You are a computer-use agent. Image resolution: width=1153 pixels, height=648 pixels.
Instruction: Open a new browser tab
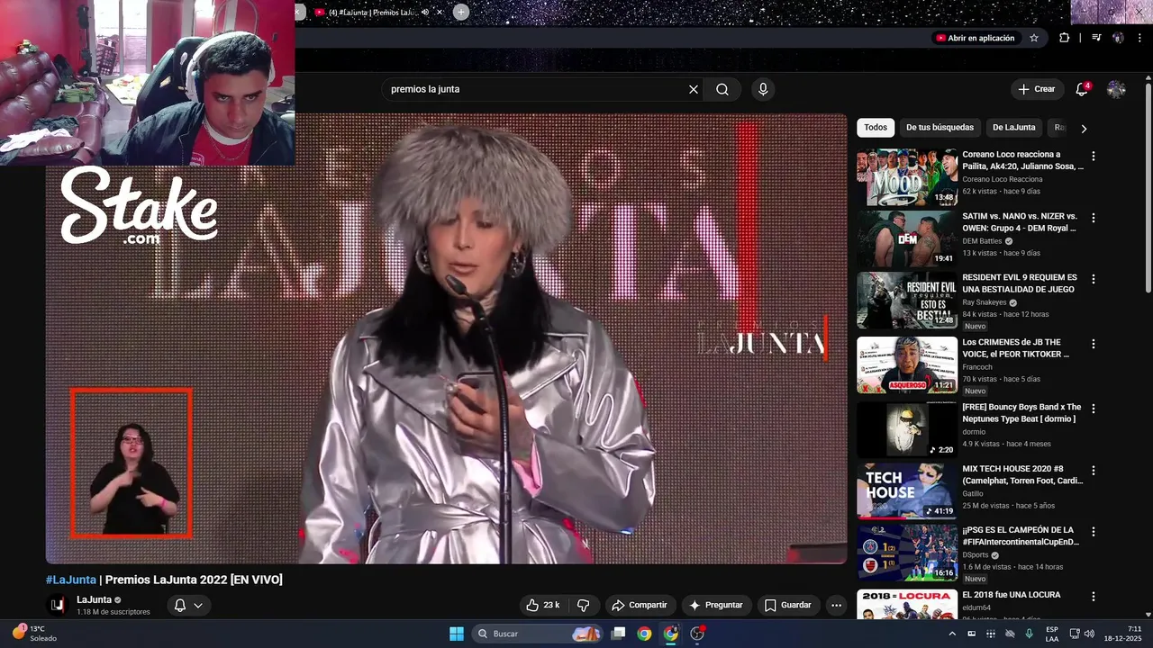click(x=461, y=12)
